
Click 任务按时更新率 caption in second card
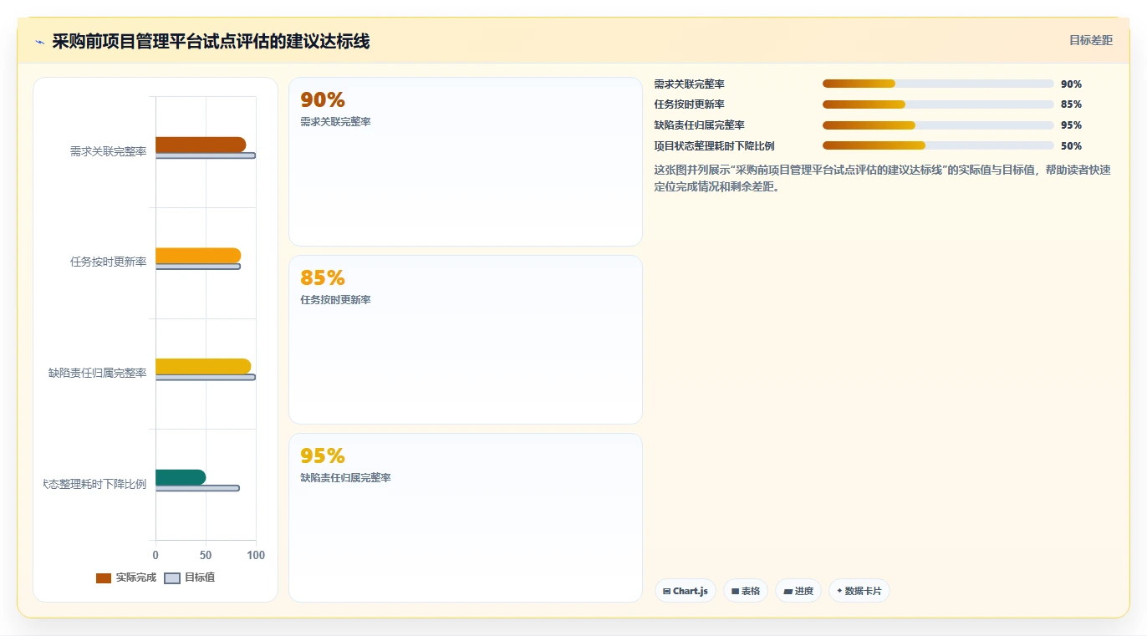(335, 300)
